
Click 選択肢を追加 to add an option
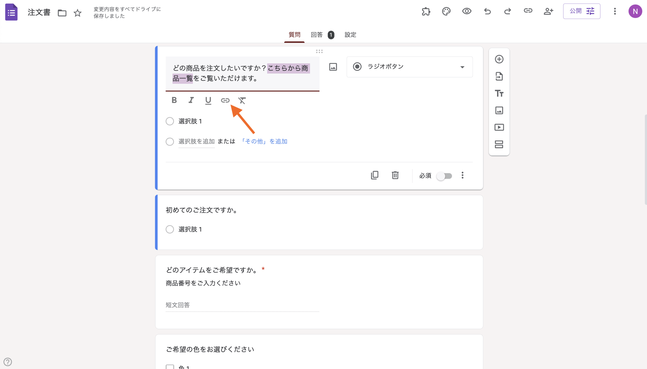pos(196,141)
